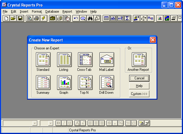Click the Export briefcase toolbar icon
The image size is (183, 134).
coord(53,19)
